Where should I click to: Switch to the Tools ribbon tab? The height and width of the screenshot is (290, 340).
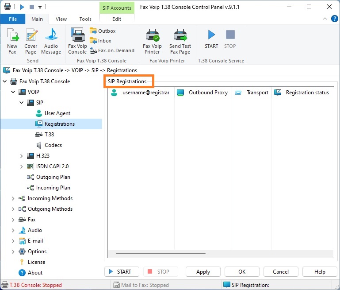click(85, 19)
